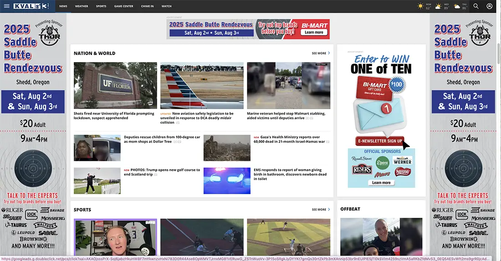Viewport: 501px width, 261px height.
Task: Open Trump golf swing thumbnail
Action: point(97,181)
